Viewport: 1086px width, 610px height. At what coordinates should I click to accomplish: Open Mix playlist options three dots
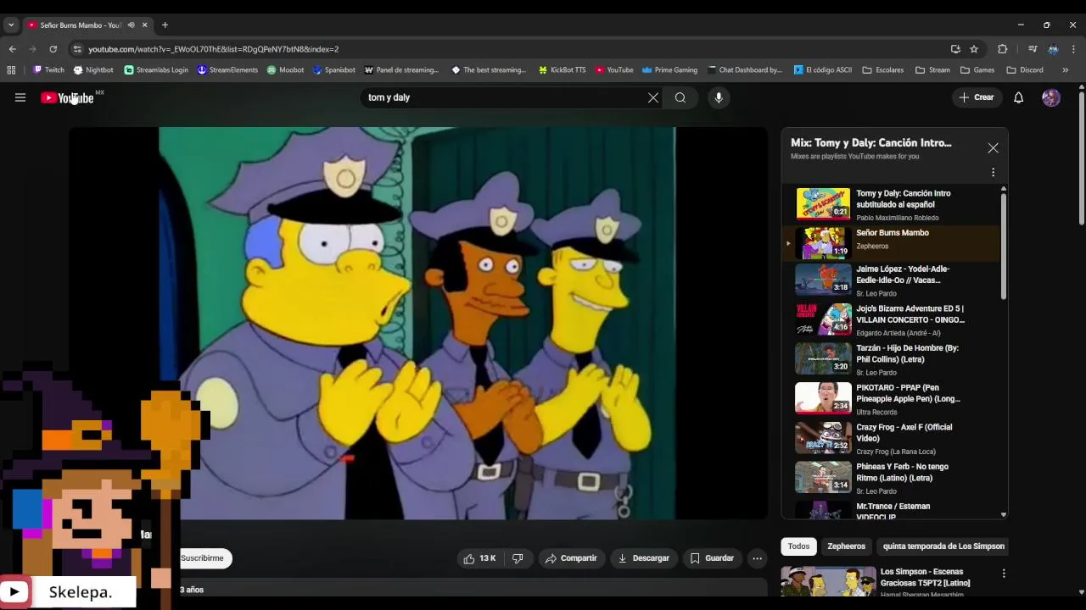(993, 173)
